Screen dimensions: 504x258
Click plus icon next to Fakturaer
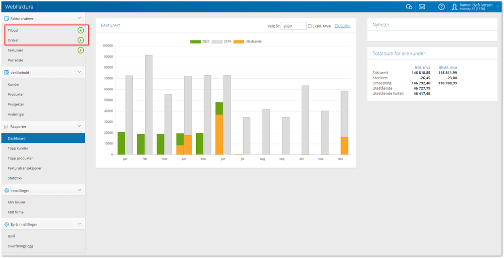point(81,50)
